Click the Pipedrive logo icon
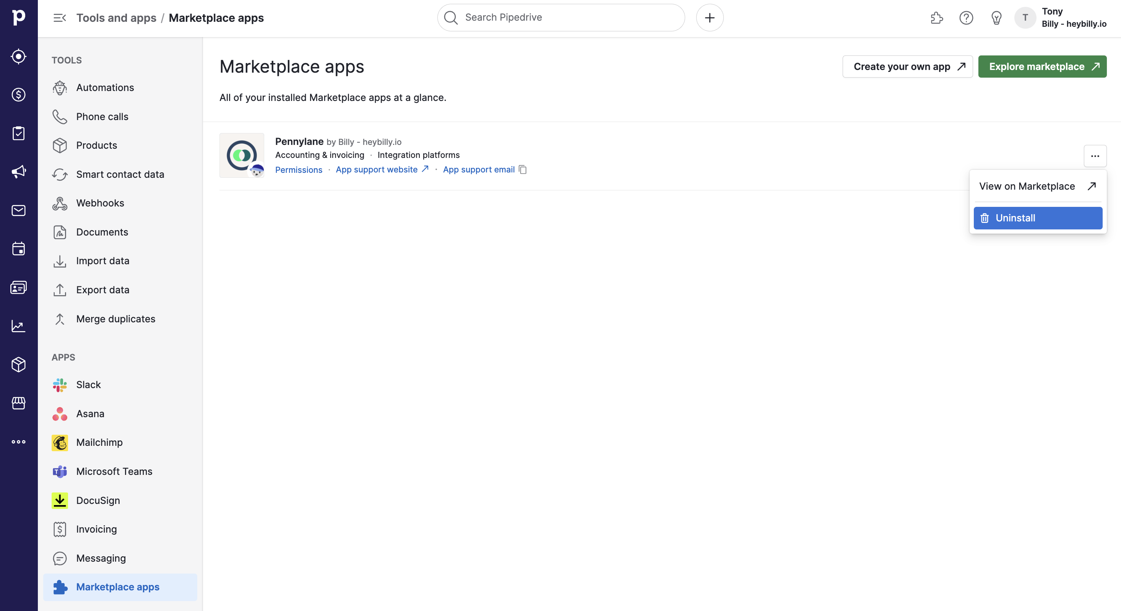 click(x=19, y=18)
